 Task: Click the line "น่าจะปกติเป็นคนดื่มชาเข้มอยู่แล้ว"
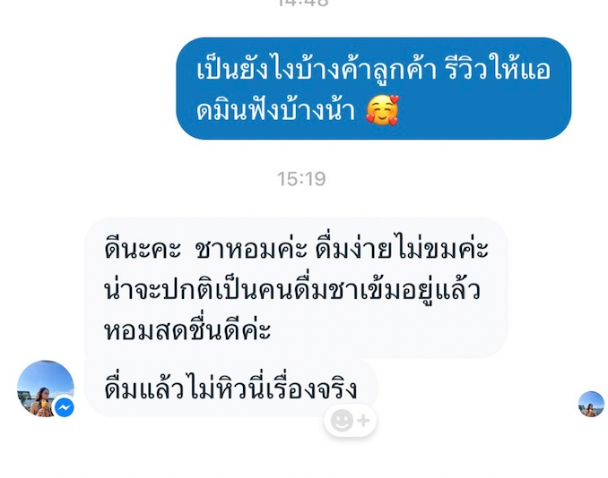pyautogui.click(x=292, y=289)
